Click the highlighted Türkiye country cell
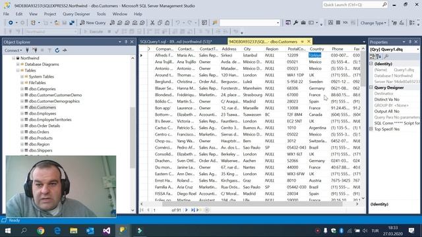422x237 pixels. (315, 55)
